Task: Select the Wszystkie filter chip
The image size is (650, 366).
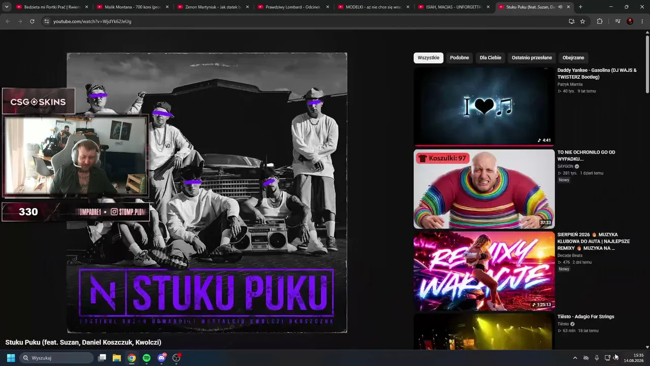Action: point(429,58)
